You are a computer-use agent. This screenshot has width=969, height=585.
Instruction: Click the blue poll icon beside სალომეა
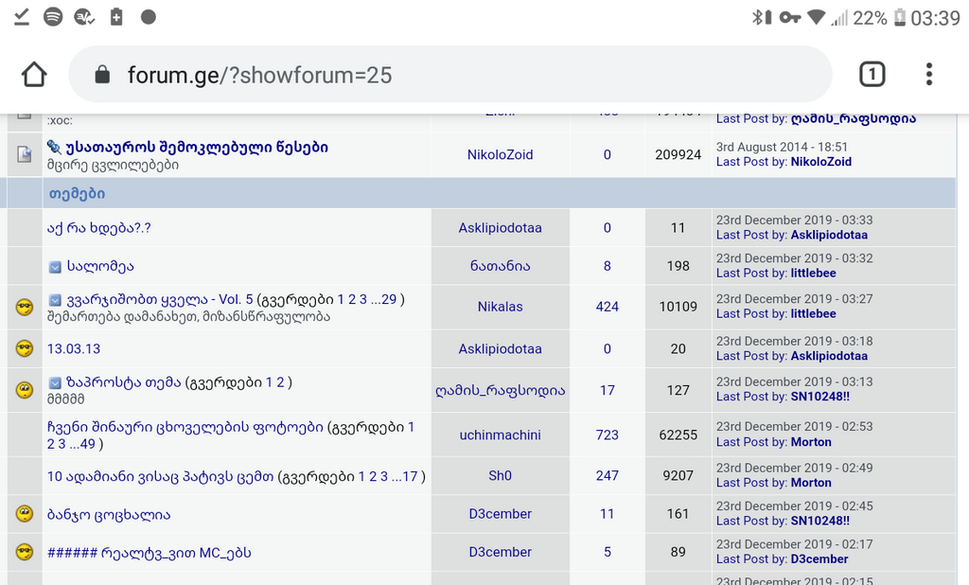[x=55, y=267]
